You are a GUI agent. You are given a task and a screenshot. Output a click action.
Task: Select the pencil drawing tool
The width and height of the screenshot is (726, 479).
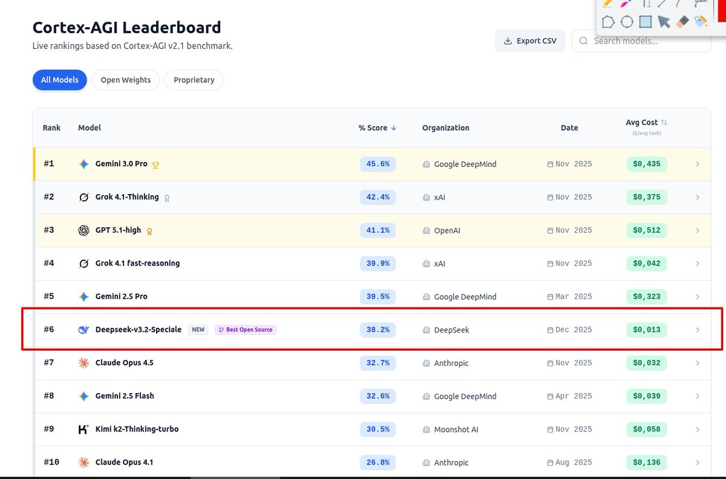tap(608, 3)
